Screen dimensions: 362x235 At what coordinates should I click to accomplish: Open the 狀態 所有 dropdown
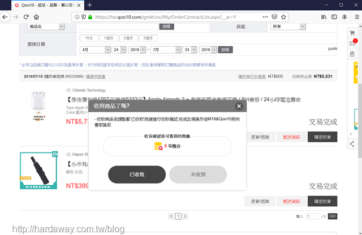coord(288,27)
